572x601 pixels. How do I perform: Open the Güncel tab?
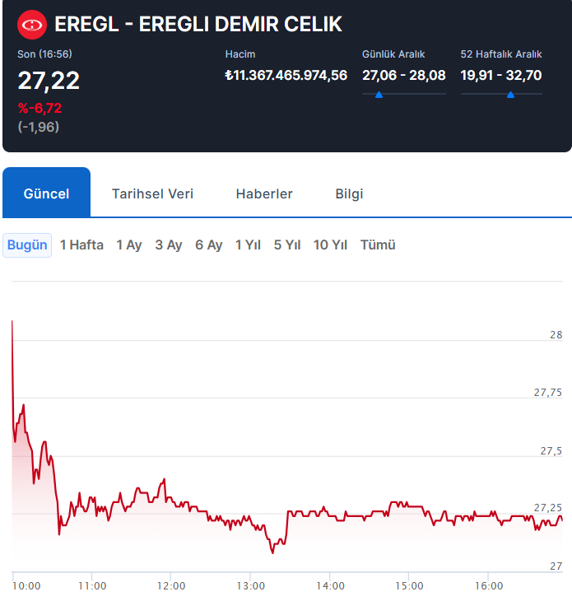coord(46,193)
